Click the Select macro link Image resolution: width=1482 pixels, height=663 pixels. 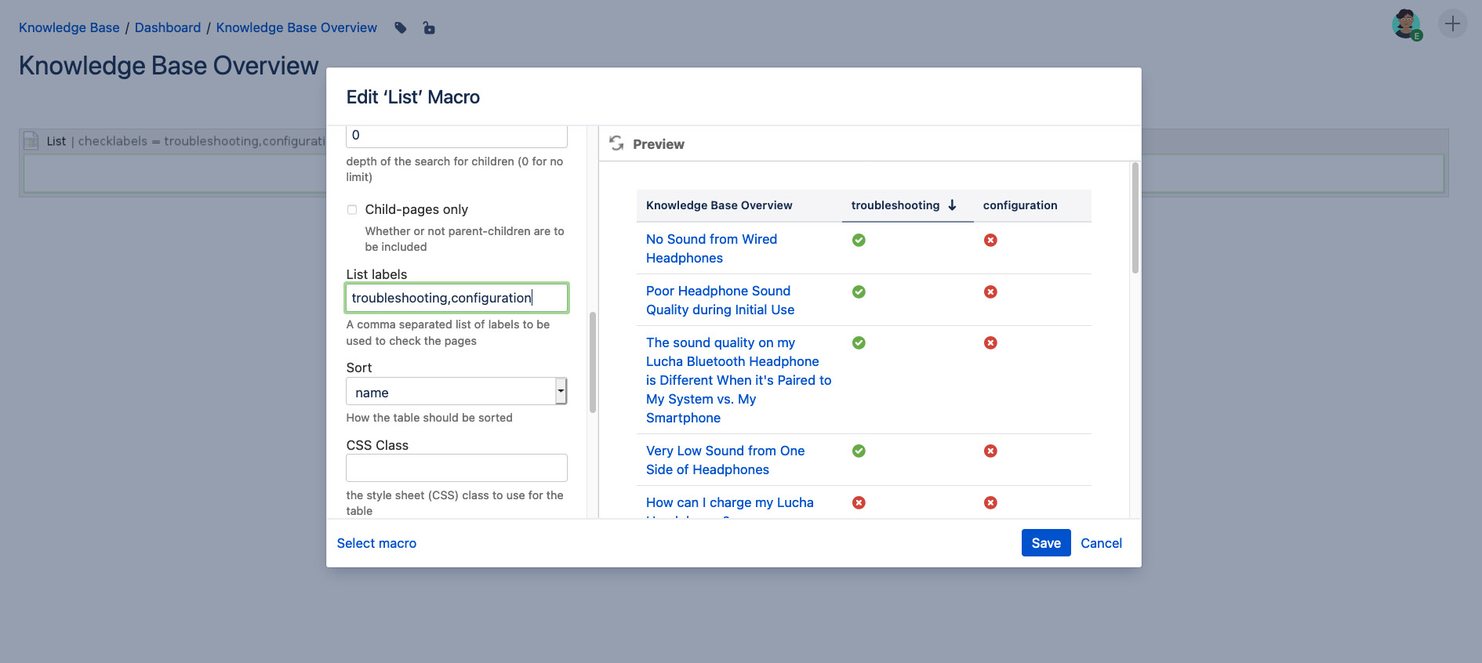376,543
